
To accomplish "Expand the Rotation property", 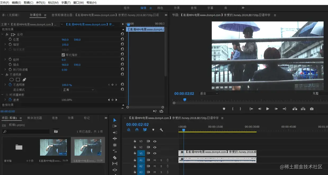I will pyautogui.click(x=5, y=60).
